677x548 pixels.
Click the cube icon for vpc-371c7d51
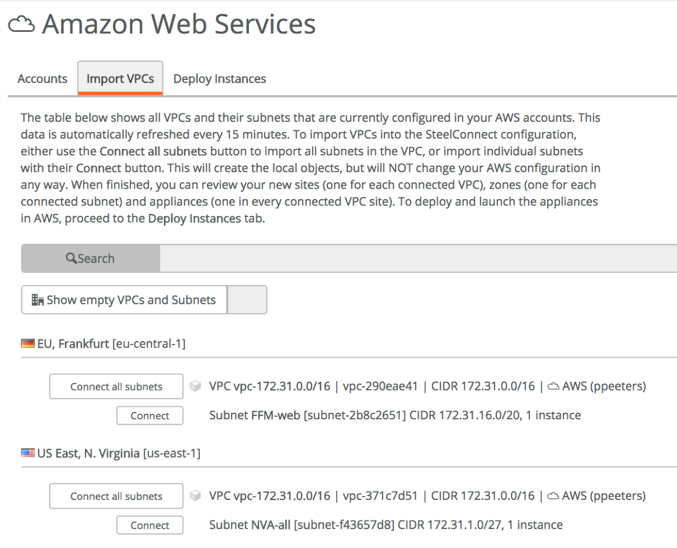[x=195, y=496]
